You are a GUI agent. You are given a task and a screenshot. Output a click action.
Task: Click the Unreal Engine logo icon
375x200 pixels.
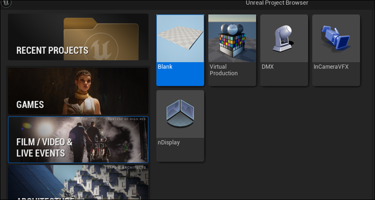[x=6, y=3]
